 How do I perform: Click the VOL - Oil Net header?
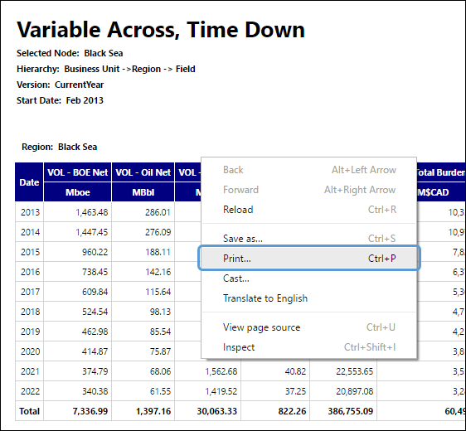click(x=143, y=172)
